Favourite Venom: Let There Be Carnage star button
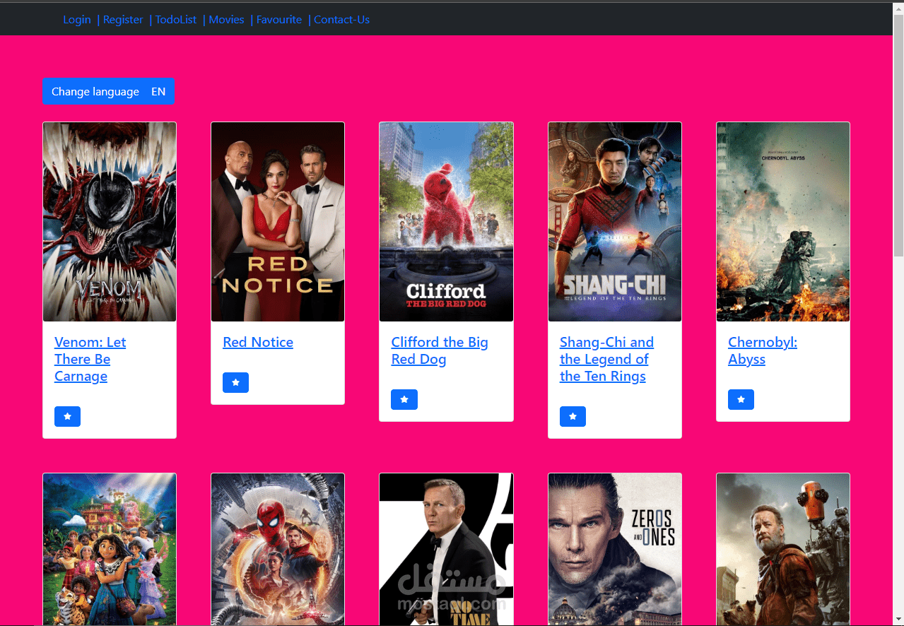This screenshot has width=904, height=626. (x=67, y=417)
